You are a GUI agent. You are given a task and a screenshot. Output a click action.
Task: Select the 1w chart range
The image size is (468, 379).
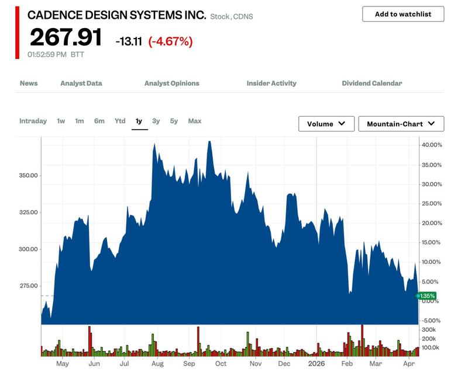(61, 121)
